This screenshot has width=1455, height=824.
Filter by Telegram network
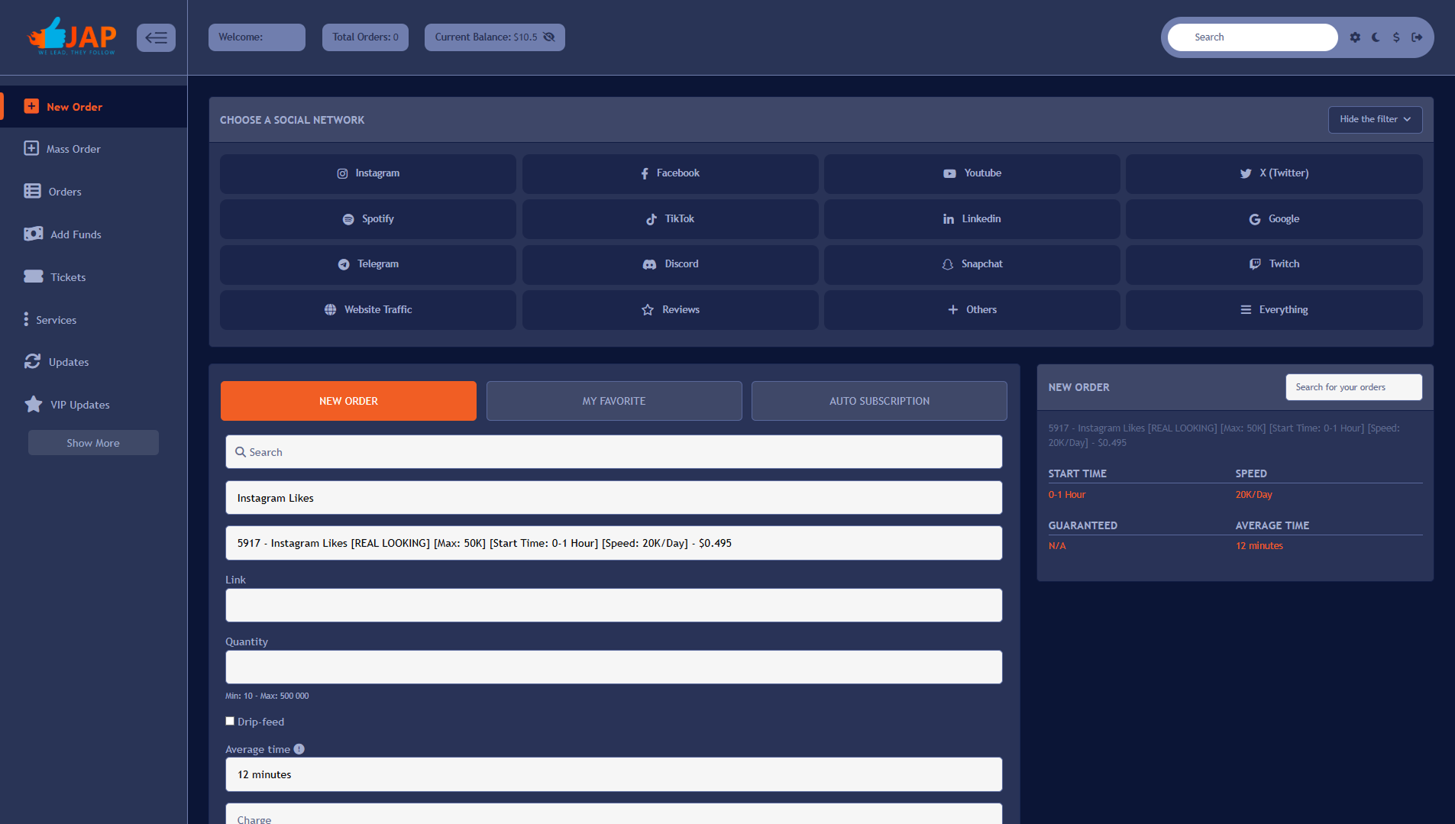tap(368, 264)
